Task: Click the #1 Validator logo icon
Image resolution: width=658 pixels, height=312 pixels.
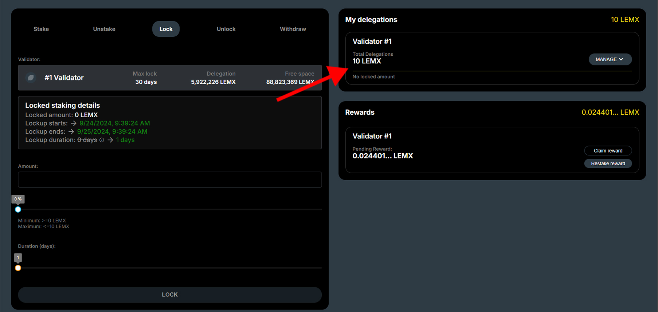Action: (x=31, y=78)
